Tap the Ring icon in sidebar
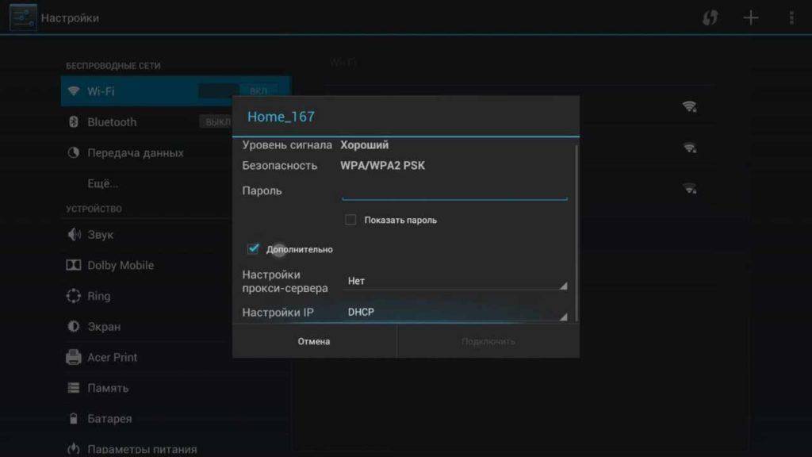Viewport: 812px width, 457px height. point(74,296)
